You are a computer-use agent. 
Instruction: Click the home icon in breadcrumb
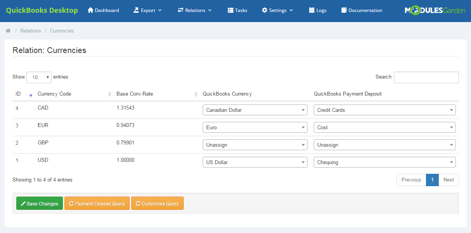click(8, 31)
